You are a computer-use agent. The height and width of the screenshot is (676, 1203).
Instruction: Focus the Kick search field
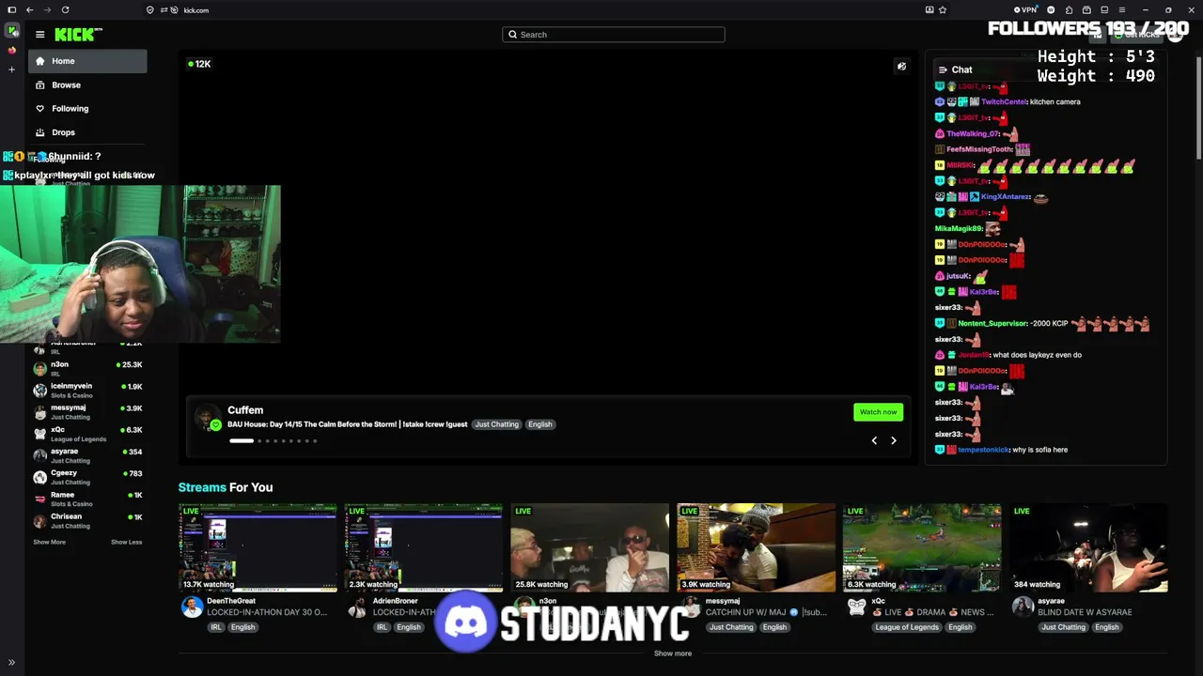coord(614,35)
